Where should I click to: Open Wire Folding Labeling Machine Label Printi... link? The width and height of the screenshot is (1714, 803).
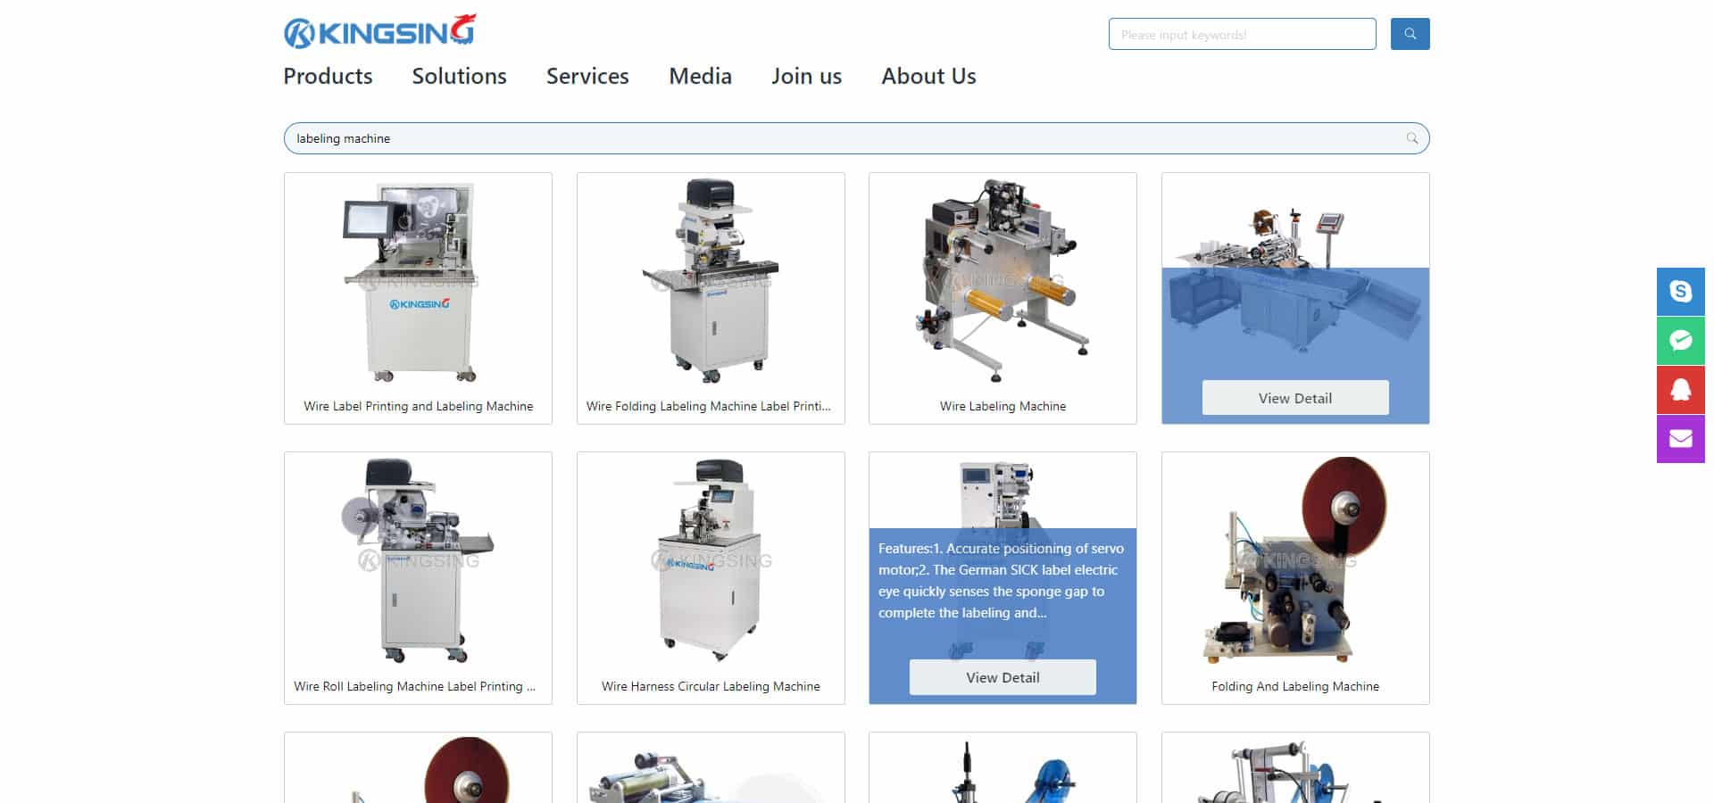click(x=709, y=406)
